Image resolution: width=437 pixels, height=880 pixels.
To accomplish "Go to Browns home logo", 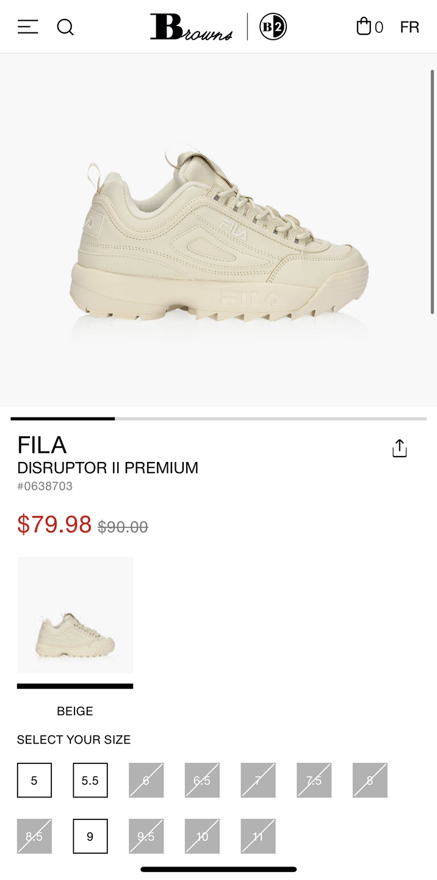I will [x=191, y=27].
